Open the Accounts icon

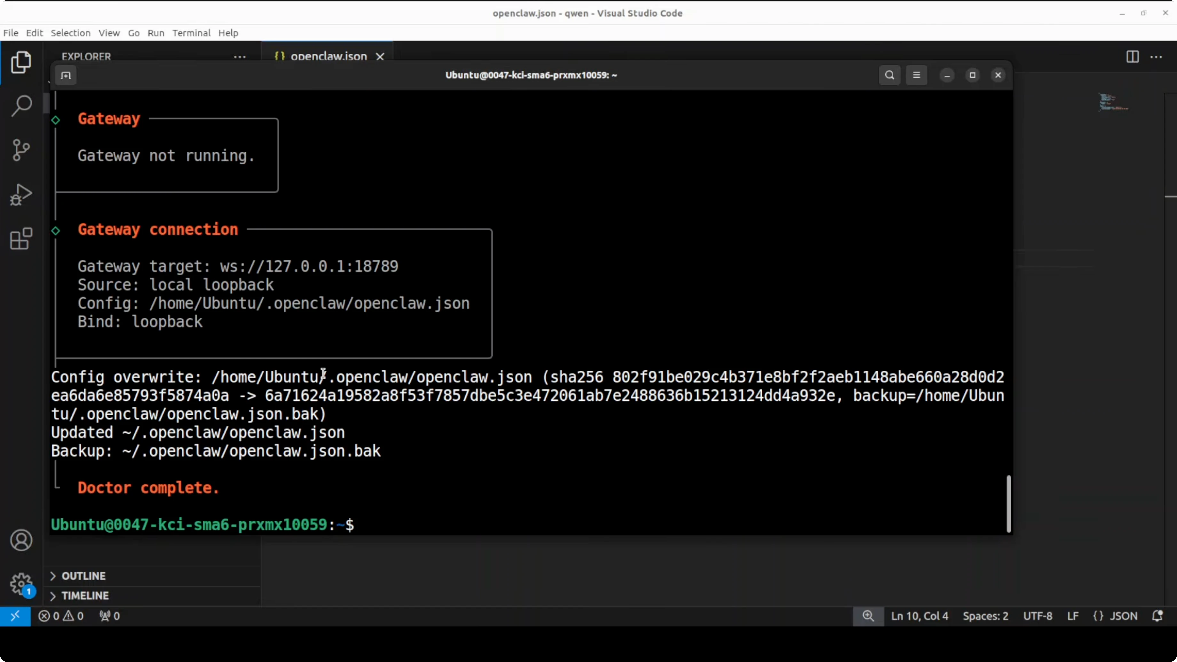tap(21, 540)
